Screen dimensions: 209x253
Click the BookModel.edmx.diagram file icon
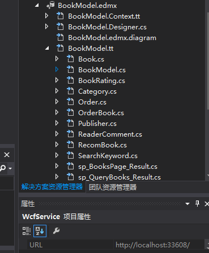60,37
